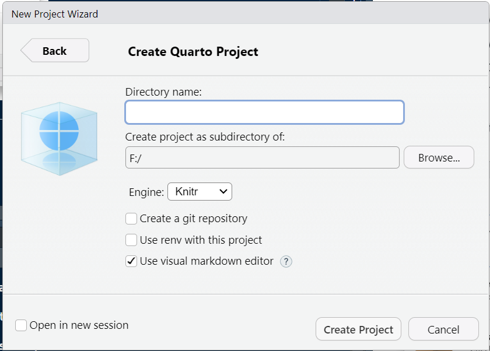Enable the Create a git repository checkbox
490x351 pixels.
[x=131, y=219]
